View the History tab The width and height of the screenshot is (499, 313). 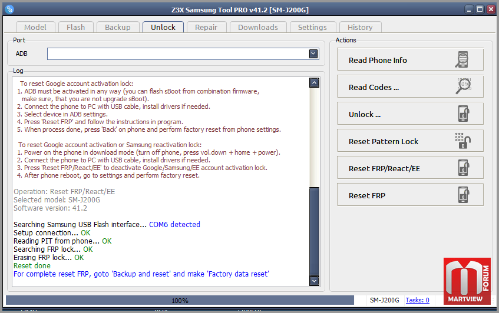pos(360,27)
